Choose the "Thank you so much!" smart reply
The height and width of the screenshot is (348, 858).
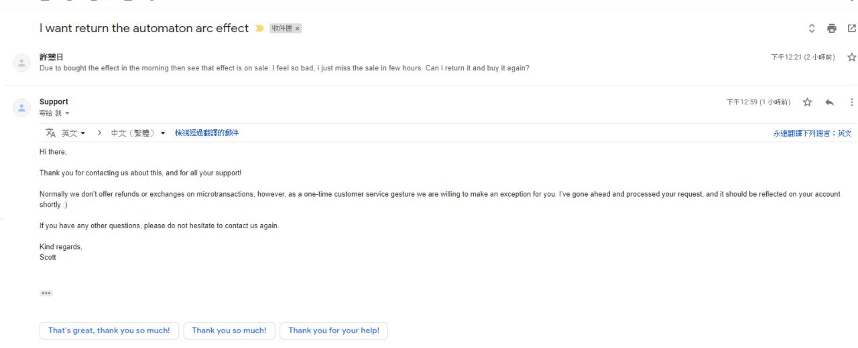point(229,331)
